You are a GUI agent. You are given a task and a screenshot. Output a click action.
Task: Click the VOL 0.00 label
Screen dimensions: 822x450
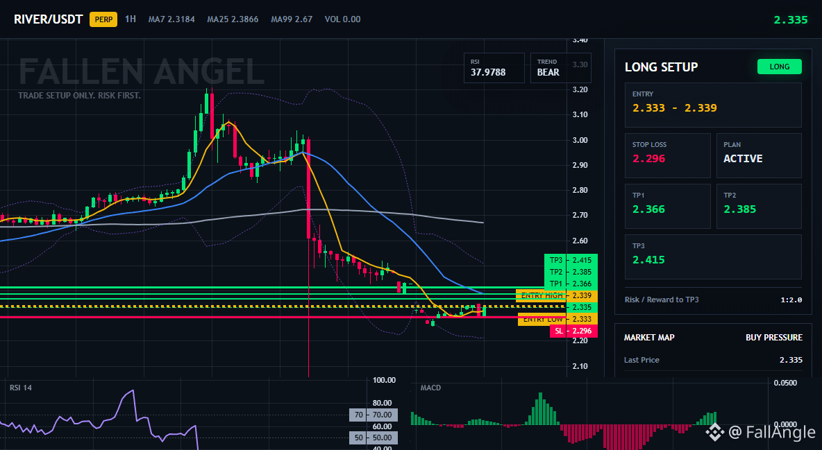pyautogui.click(x=342, y=19)
